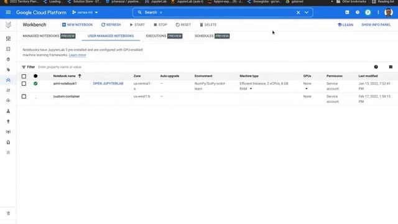Expand the GPUs dropdown for aiml-notebook1
This screenshot has width=398, height=224.
pos(307,88)
